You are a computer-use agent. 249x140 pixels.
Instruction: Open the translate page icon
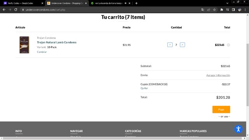203,10
